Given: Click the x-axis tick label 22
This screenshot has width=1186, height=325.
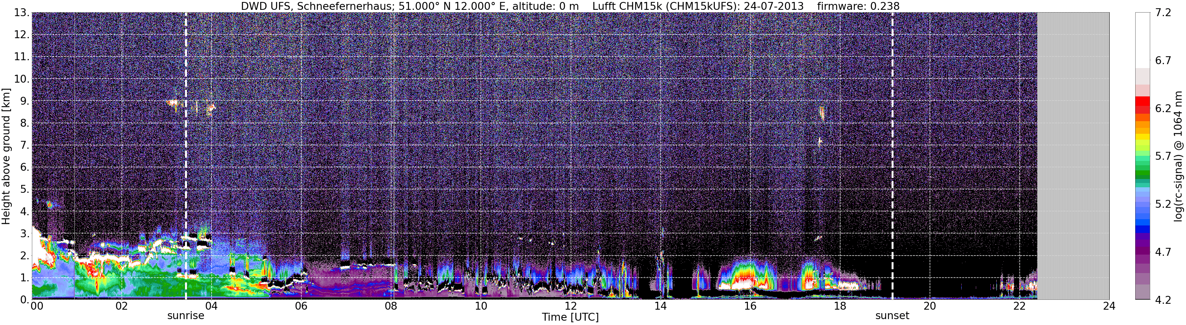Looking at the screenshot, I should pyautogui.click(x=1019, y=307).
